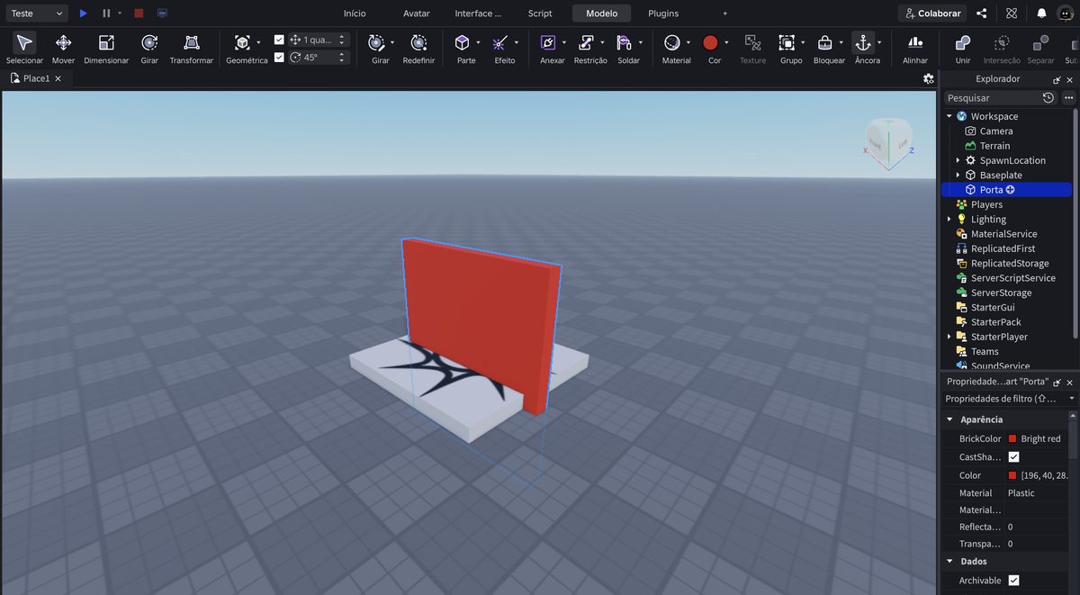Click the Efeito sparkle icon

click(x=500, y=43)
